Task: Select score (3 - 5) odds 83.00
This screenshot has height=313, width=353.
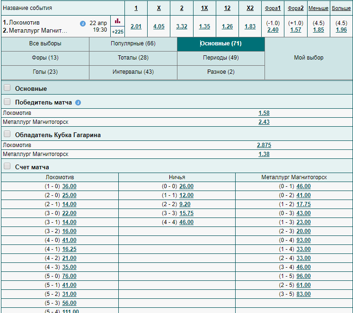Action: (303, 294)
